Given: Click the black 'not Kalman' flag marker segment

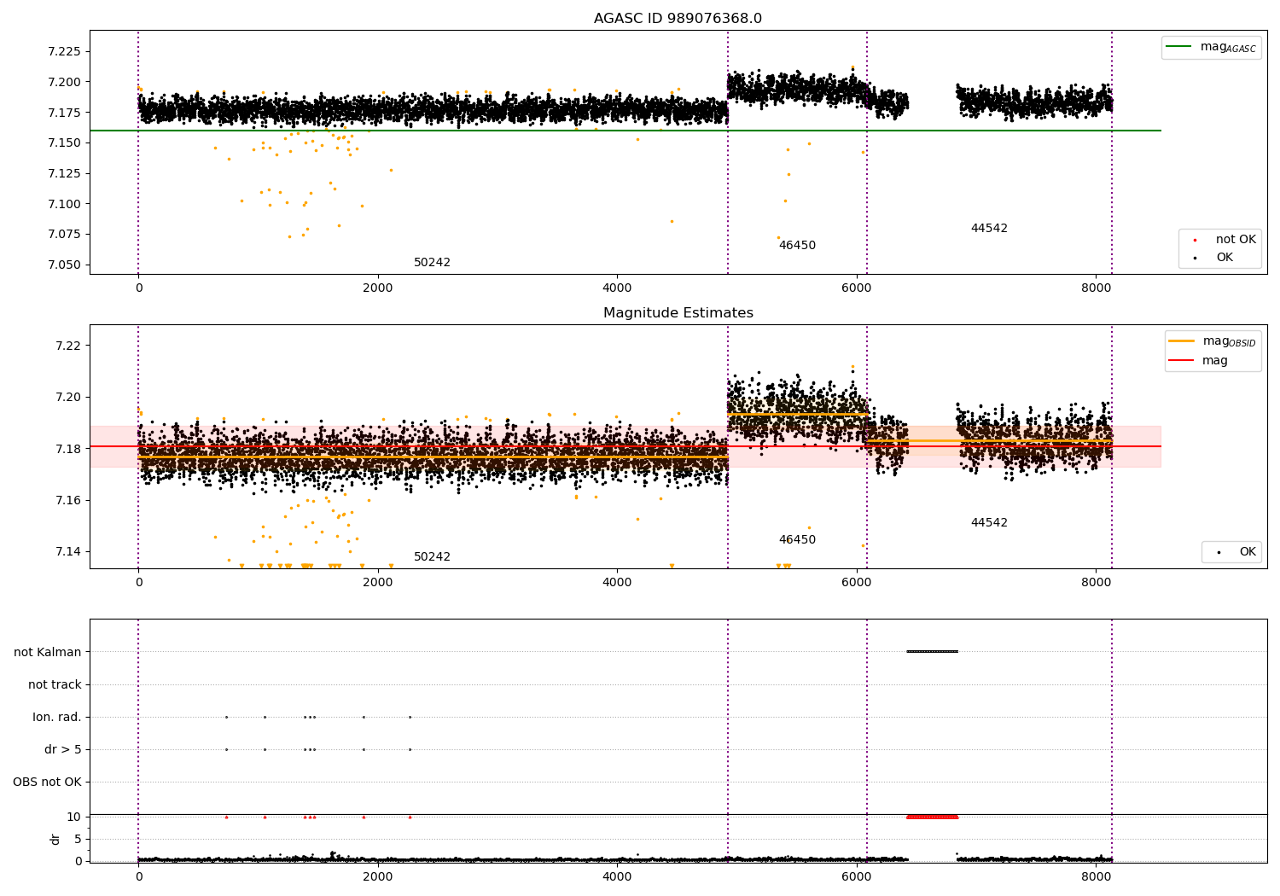Looking at the screenshot, I should 933,652.
